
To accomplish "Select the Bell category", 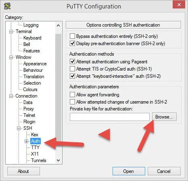I will tap(27, 44).
